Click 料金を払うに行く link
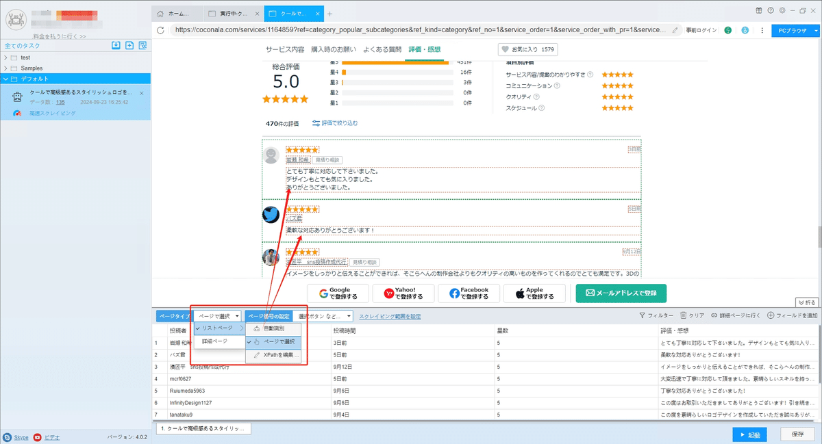This screenshot has height=444, width=822. point(60,36)
